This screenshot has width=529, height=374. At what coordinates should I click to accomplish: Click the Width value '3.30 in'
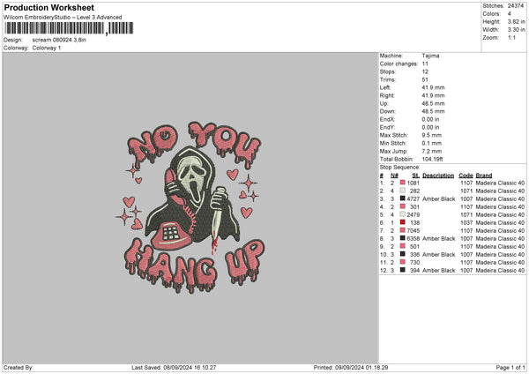coord(516,30)
